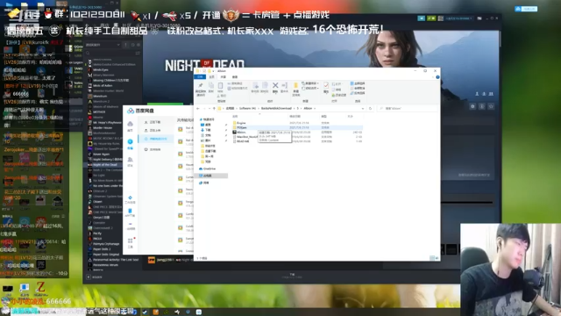Switch to Explorer Home tab

click(x=212, y=76)
